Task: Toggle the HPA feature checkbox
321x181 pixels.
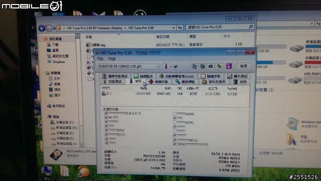Action: [x=106, y=130]
